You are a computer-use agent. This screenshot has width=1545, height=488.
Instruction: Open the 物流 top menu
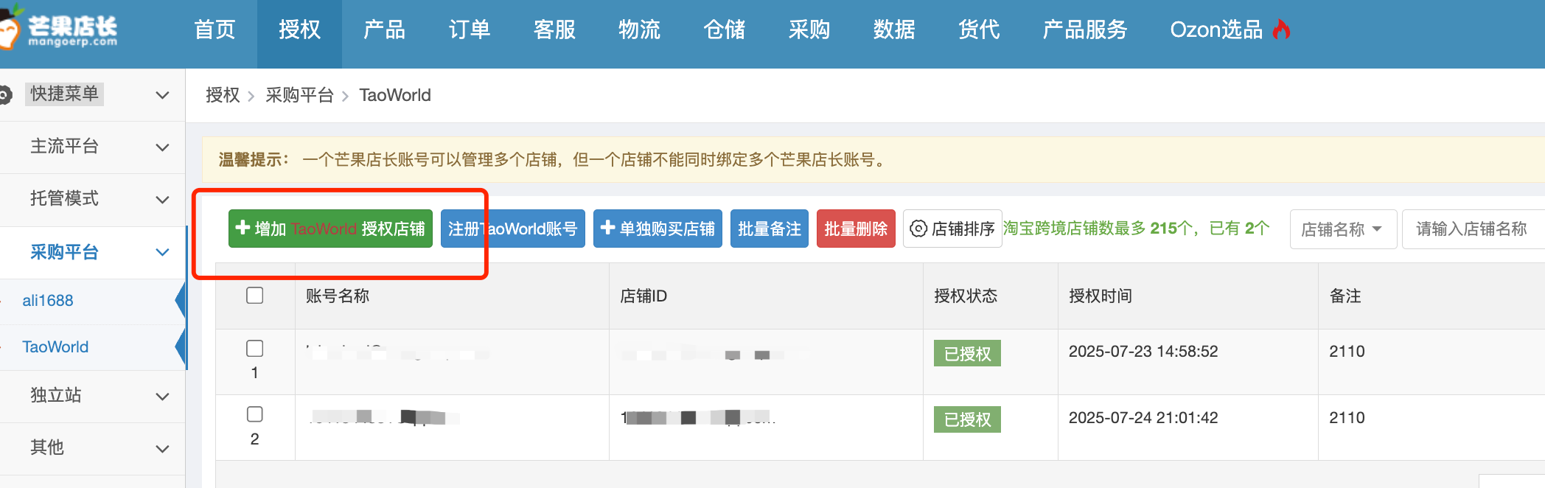click(639, 29)
